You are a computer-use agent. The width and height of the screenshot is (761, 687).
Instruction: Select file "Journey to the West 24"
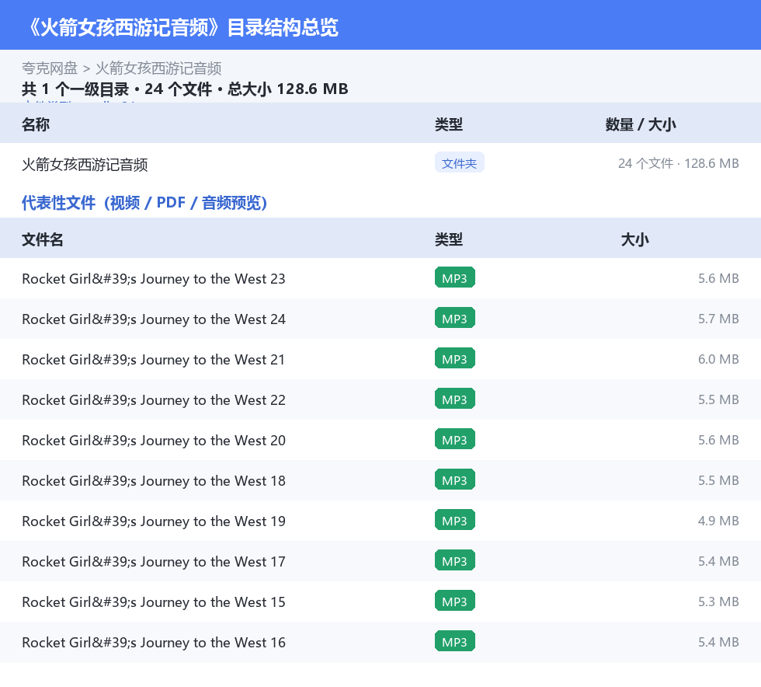(154, 319)
